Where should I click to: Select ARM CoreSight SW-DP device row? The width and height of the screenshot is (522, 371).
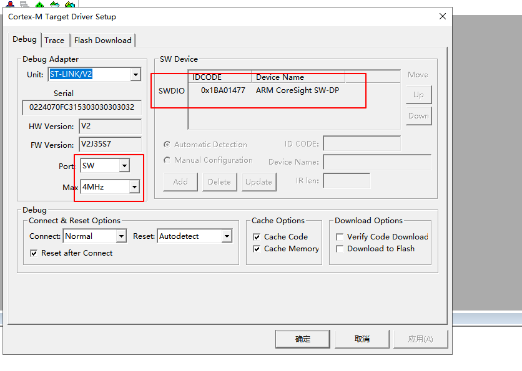click(297, 90)
